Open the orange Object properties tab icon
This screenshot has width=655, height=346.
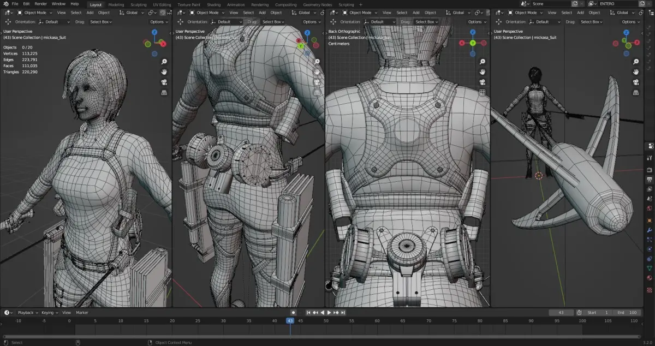pos(650,220)
